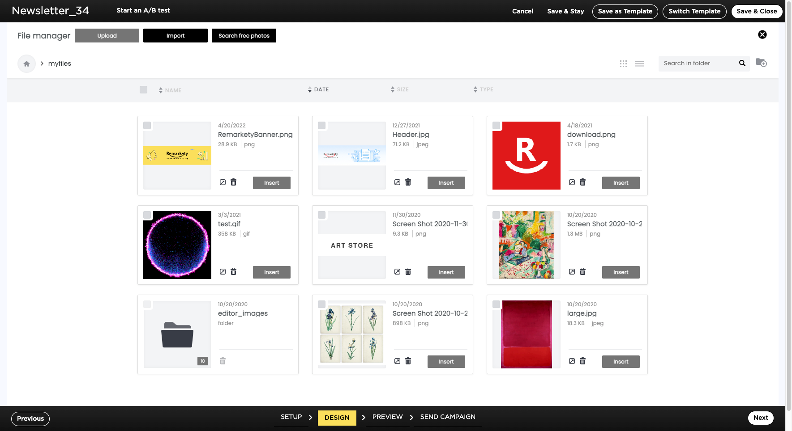Insert the download.png image
The height and width of the screenshot is (431, 792).
pos(621,183)
